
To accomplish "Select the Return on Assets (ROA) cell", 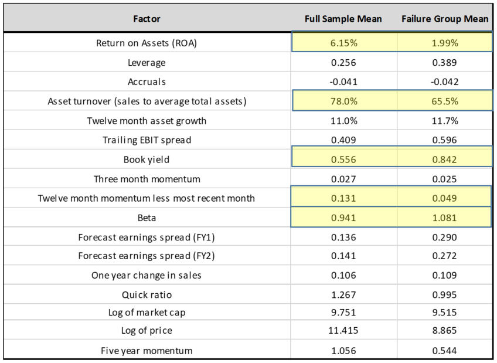I will 147,43.
